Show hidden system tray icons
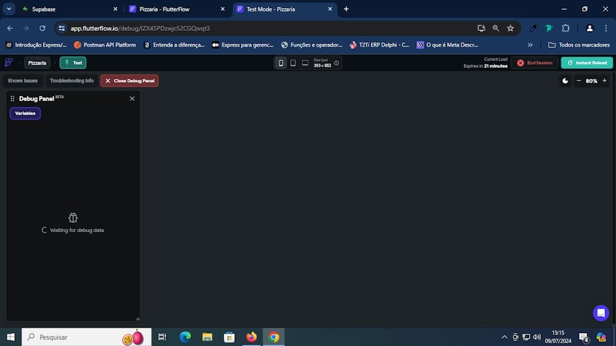616x346 pixels. point(505,337)
